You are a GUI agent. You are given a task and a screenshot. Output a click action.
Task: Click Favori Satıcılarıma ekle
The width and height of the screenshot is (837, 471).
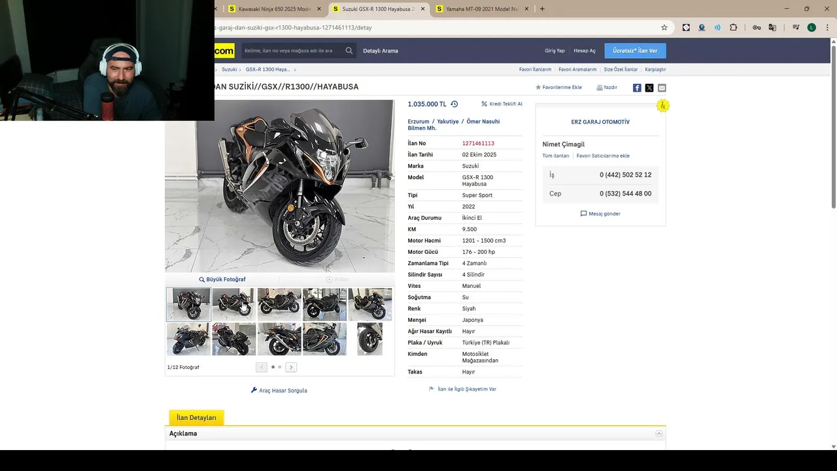click(603, 156)
